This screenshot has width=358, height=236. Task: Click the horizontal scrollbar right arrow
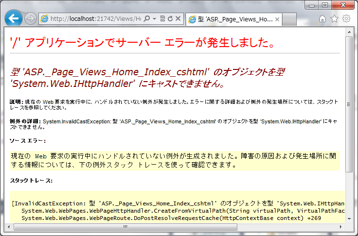point(341,227)
